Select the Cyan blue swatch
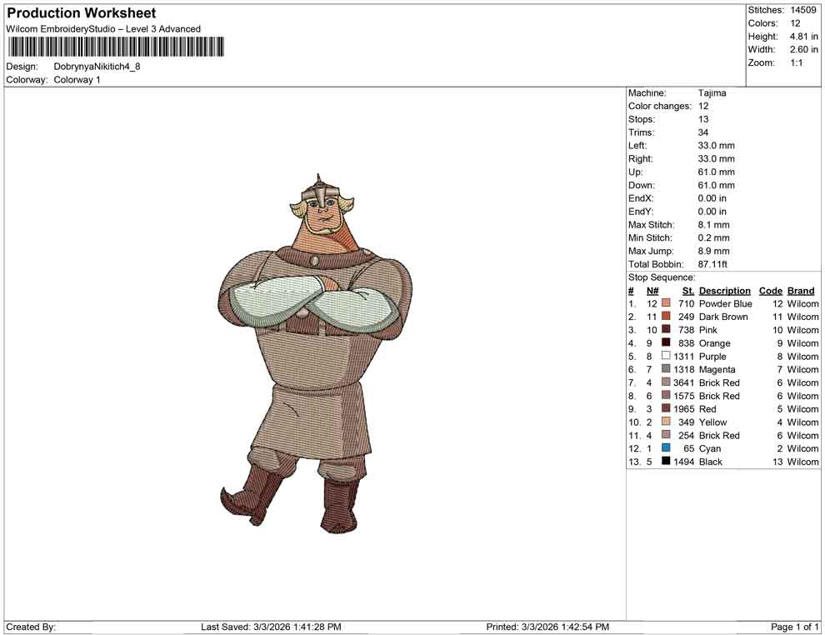 [666, 447]
